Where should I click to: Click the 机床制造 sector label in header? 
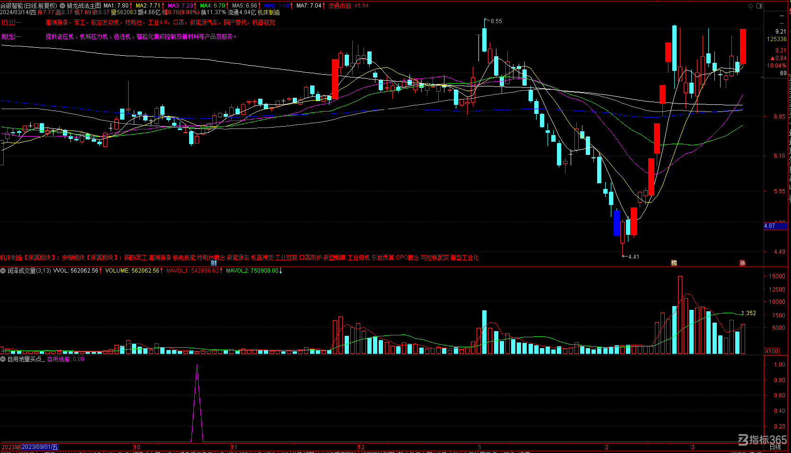pos(269,13)
